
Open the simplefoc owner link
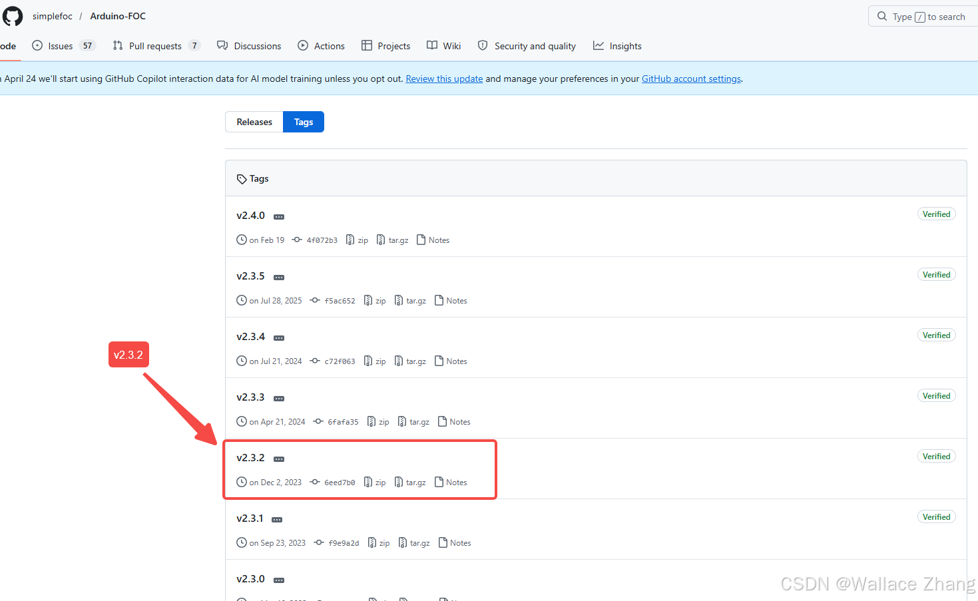point(53,16)
